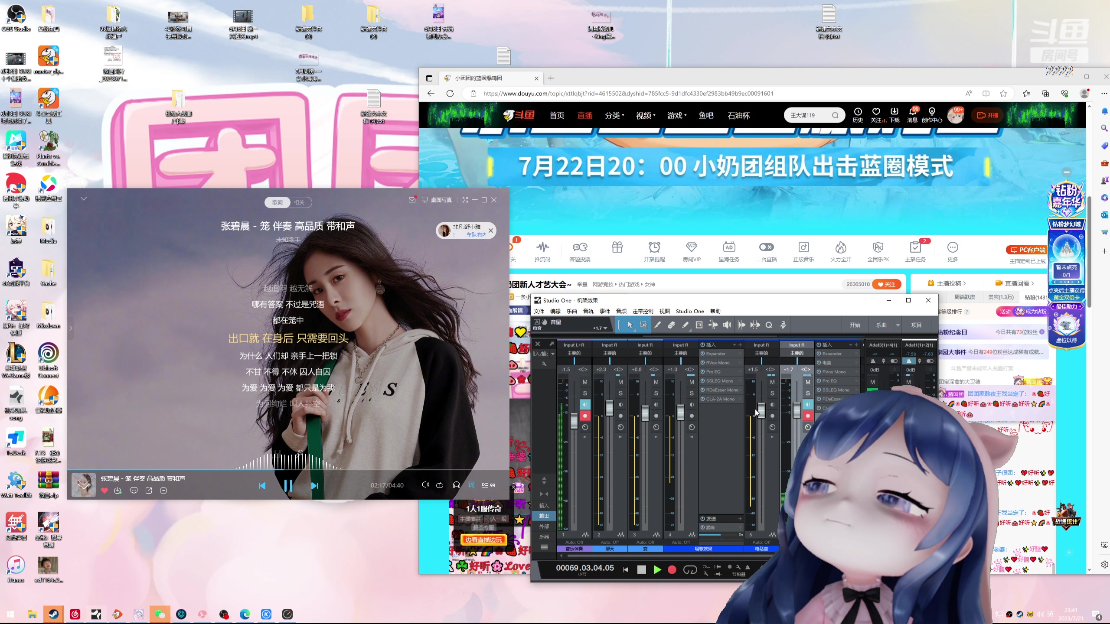
Task: Open the 推流码 panel on Douyu
Action: click(x=543, y=251)
